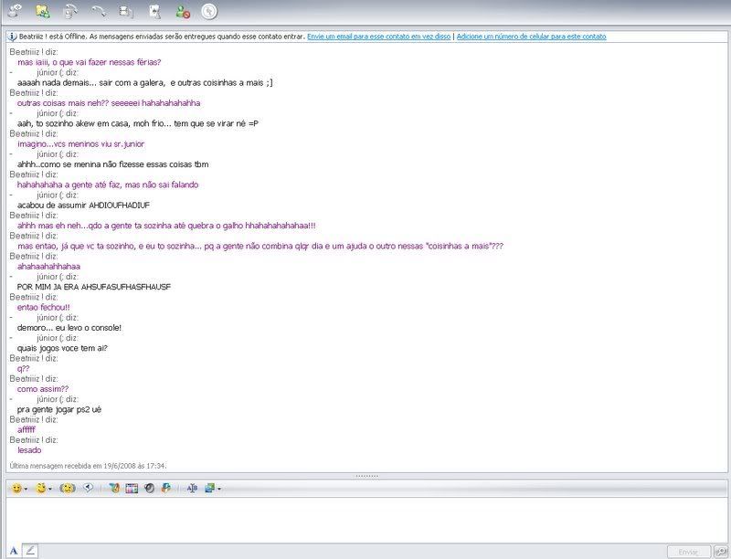This screenshot has height=559, width=731.
Task: Expand the wink selection dropdown
Action: click(x=50, y=490)
